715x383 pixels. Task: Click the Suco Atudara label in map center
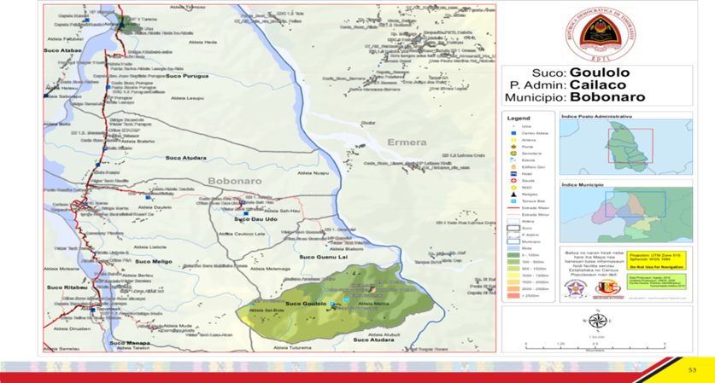(x=185, y=157)
